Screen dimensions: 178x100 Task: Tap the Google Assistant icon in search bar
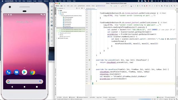click(40, 81)
